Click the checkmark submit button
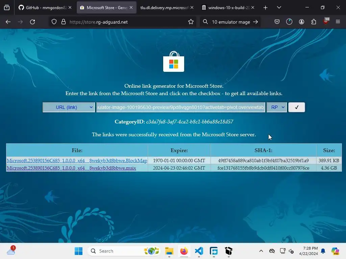 pyautogui.click(x=297, y=107)
